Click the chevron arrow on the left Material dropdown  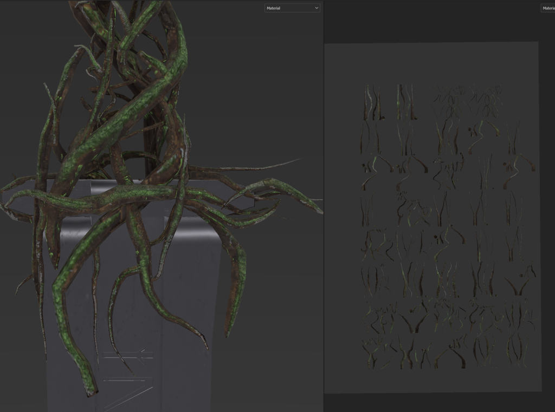click(317, 8)
